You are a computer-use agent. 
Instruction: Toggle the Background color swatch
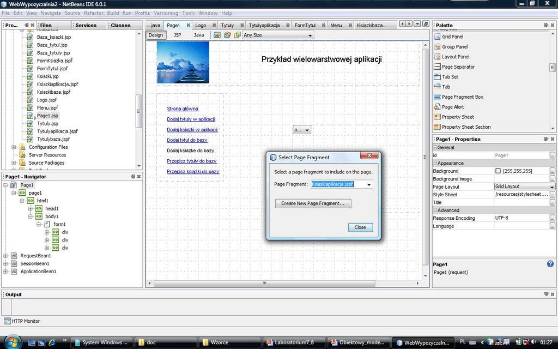(x=498, y=171)
